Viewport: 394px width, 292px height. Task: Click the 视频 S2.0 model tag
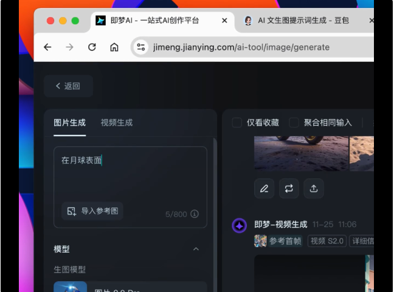point(327,241)
